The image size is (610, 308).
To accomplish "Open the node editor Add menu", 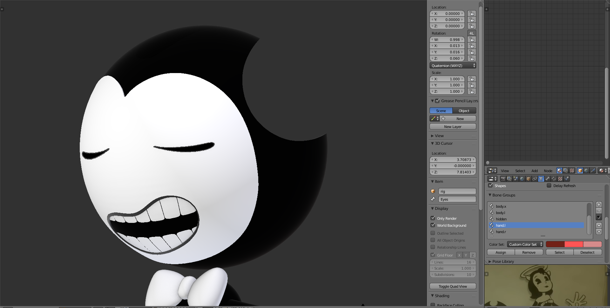I will [x=535, y=171].
